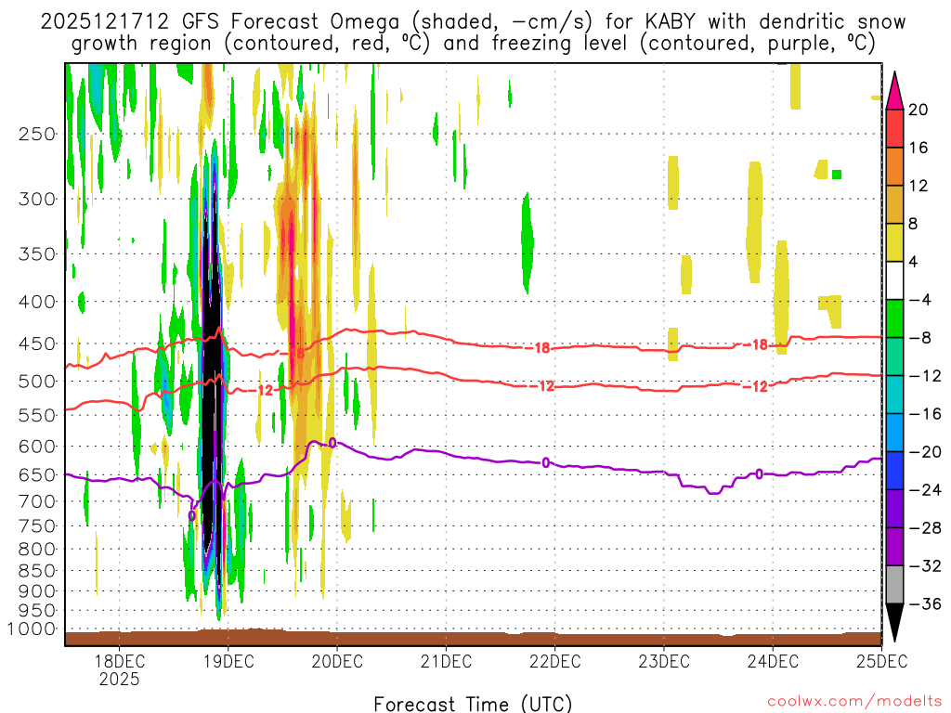Click the purple 0 contour label near 24DEC

coord(760,474)
